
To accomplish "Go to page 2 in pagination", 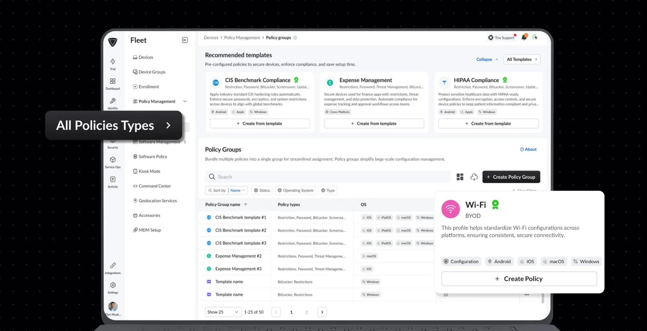I will (307, 312).
